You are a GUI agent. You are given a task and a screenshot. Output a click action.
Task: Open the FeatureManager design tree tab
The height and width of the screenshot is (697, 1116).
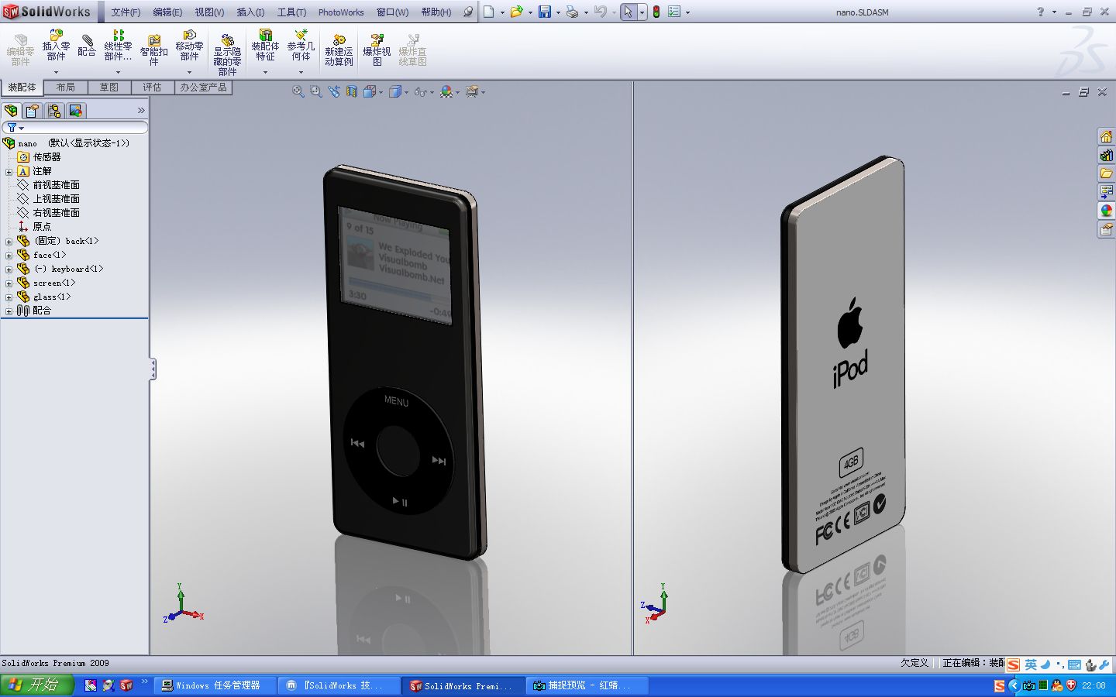point(11,111)
